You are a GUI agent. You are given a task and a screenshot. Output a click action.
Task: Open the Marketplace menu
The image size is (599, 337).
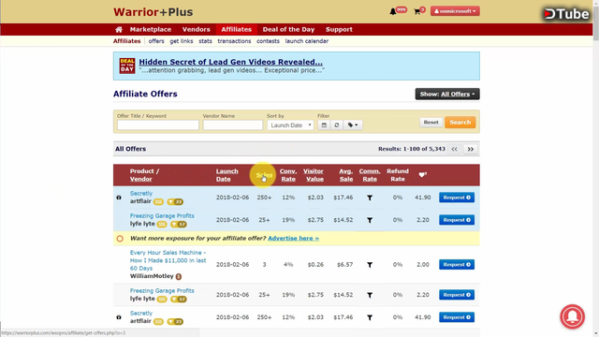click(151, 29)
